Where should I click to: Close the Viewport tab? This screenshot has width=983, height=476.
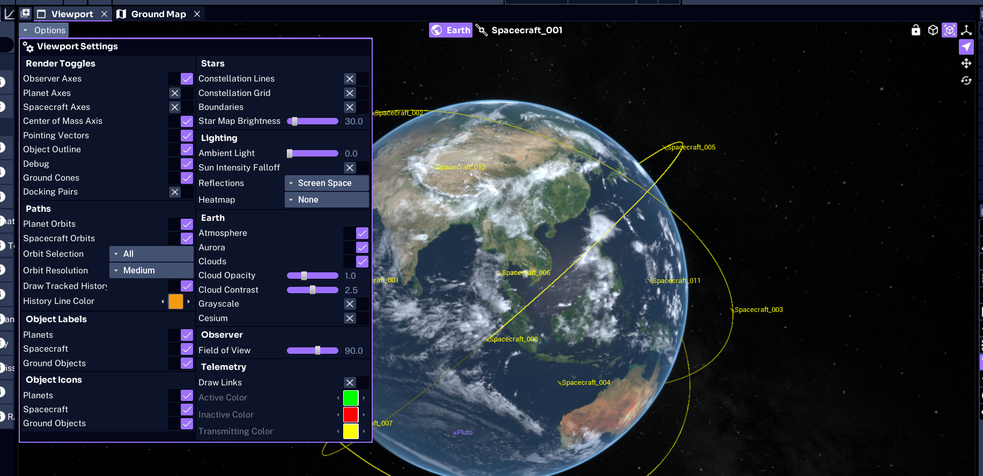104,14
